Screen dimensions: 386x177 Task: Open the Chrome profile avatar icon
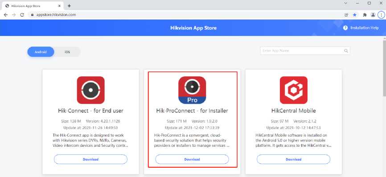[373, 15]
